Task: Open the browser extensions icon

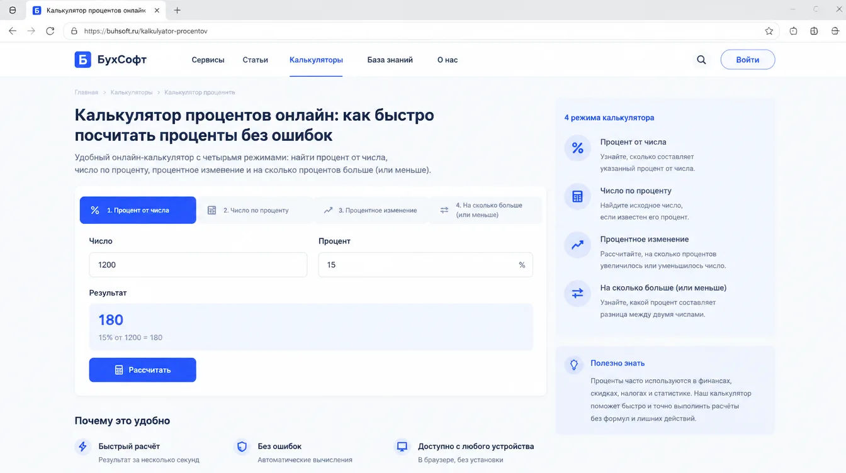Action: tap(793, 31)
